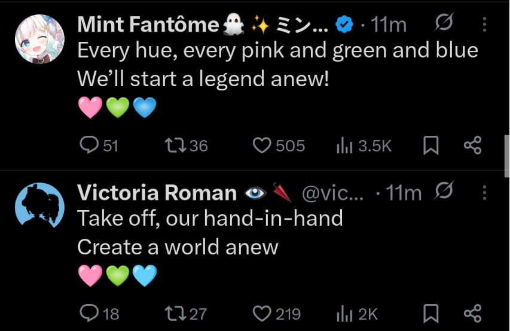The width and height of the screenshot is (510, 331).
Task: Bookmark Mint Fantôme's tweet
Action: point(431,145)
